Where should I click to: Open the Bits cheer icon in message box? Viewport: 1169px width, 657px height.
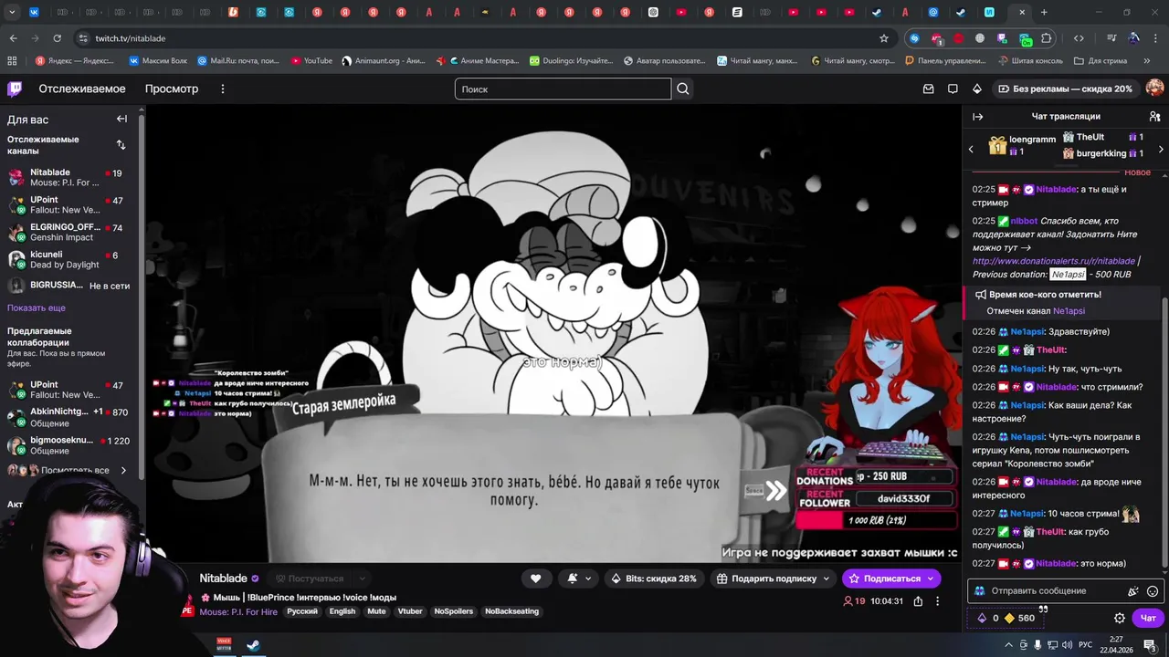pyautogui.click(x=1133, y=591)
